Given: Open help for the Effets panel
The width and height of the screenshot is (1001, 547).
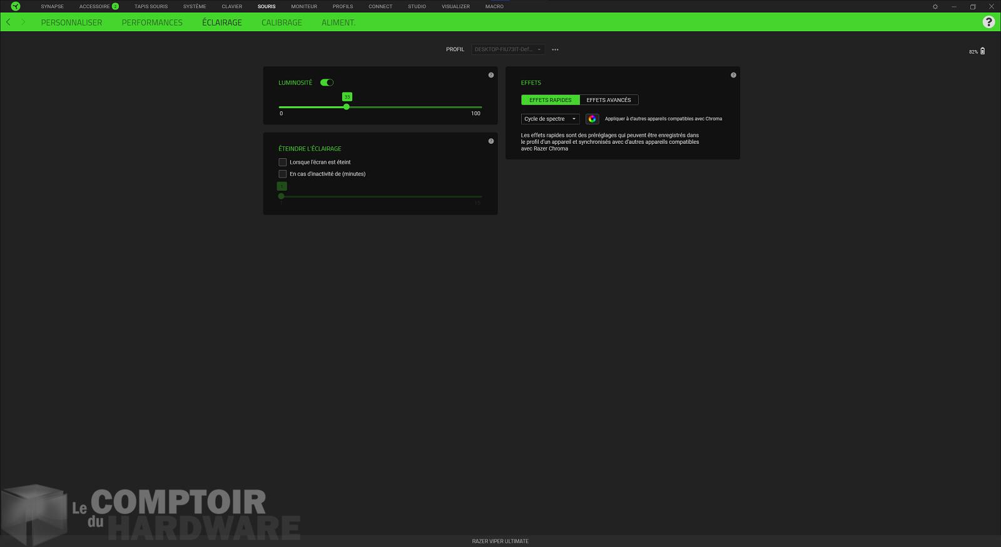Looking at the screenshot, I should pyautogui.click(x=733, y=75).
